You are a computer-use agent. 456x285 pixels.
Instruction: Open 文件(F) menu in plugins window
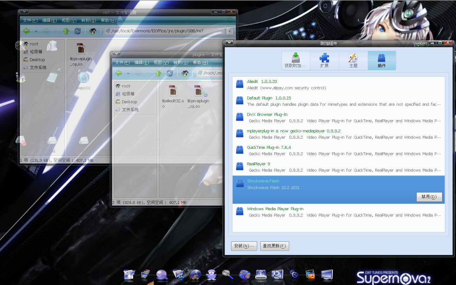(122, 62)
